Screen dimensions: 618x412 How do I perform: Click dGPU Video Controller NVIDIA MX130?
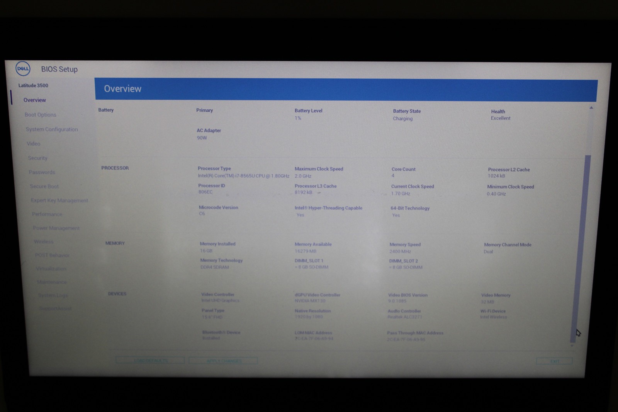coord(310,301)
